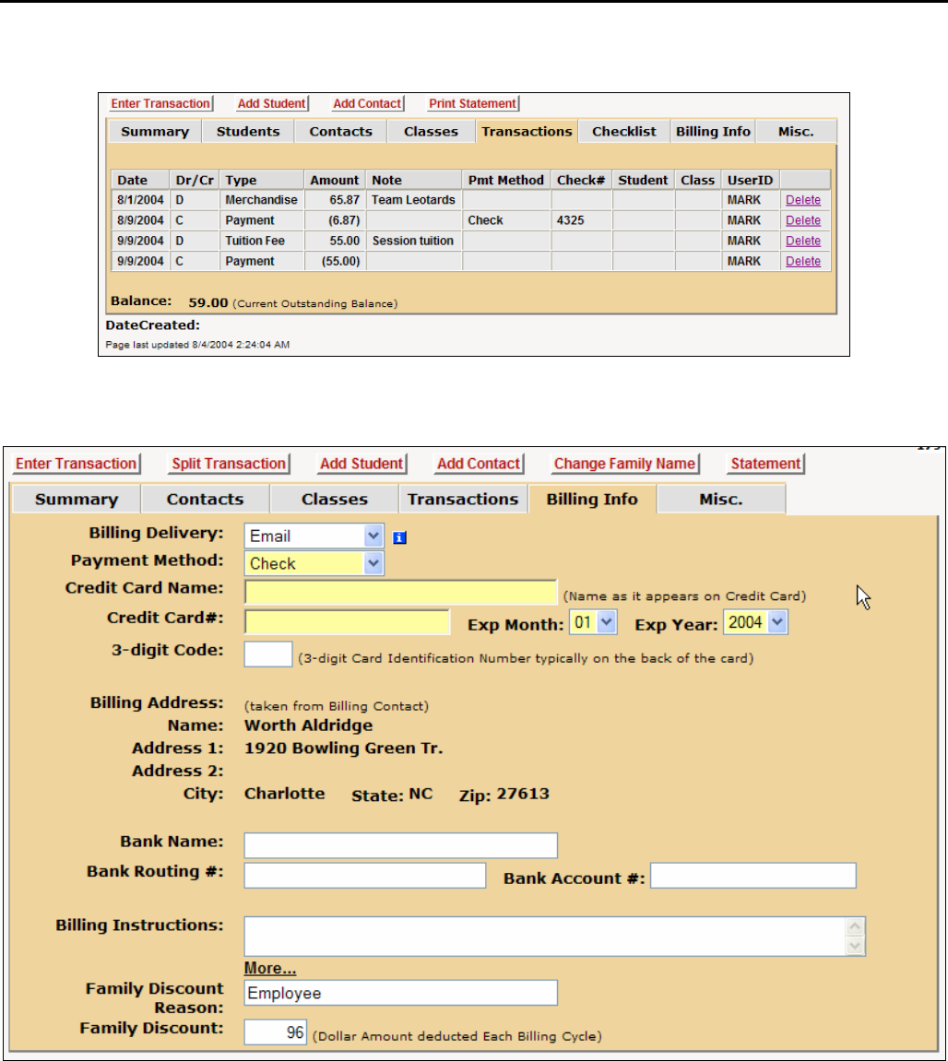Click the Billing Instructions text area

(545, 937)
